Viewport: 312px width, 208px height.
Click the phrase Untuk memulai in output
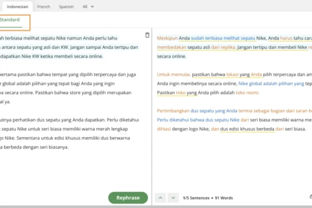coord(174,75)
